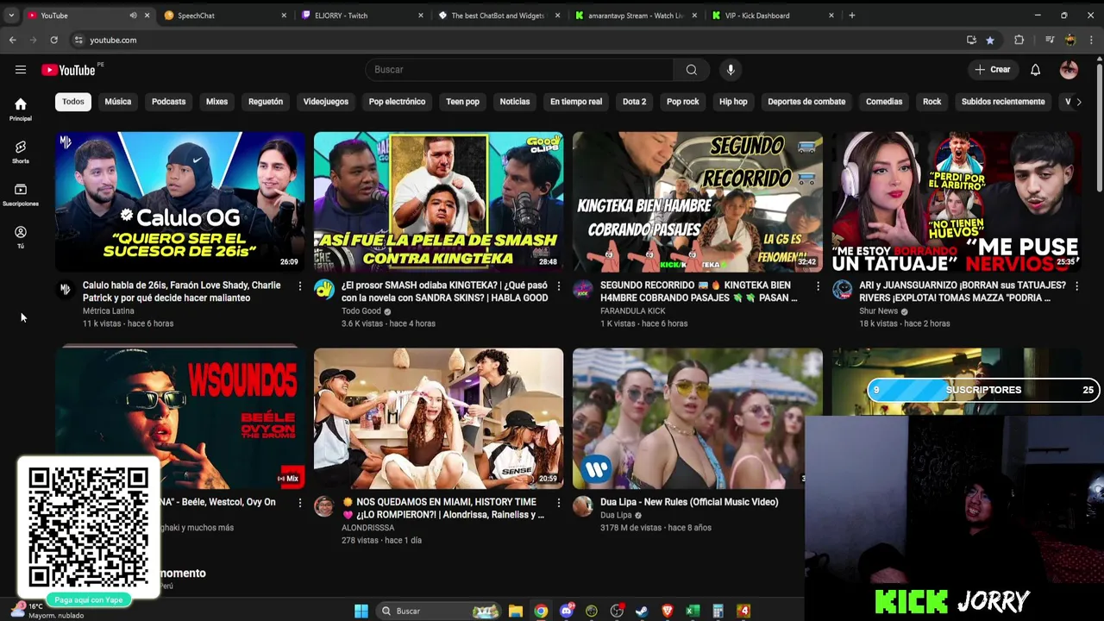The width and height of the screenshot is (1104, 621).
Task: Click the Windows taskbar Buscar box
Action: coord(438,611)
